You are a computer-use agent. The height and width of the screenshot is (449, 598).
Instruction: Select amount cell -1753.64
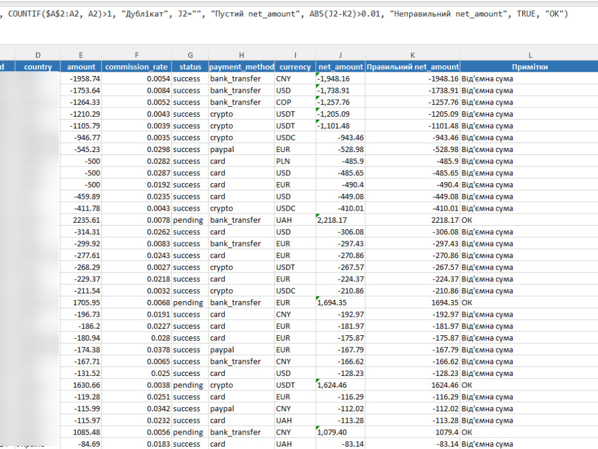click(x=81, y=90)
